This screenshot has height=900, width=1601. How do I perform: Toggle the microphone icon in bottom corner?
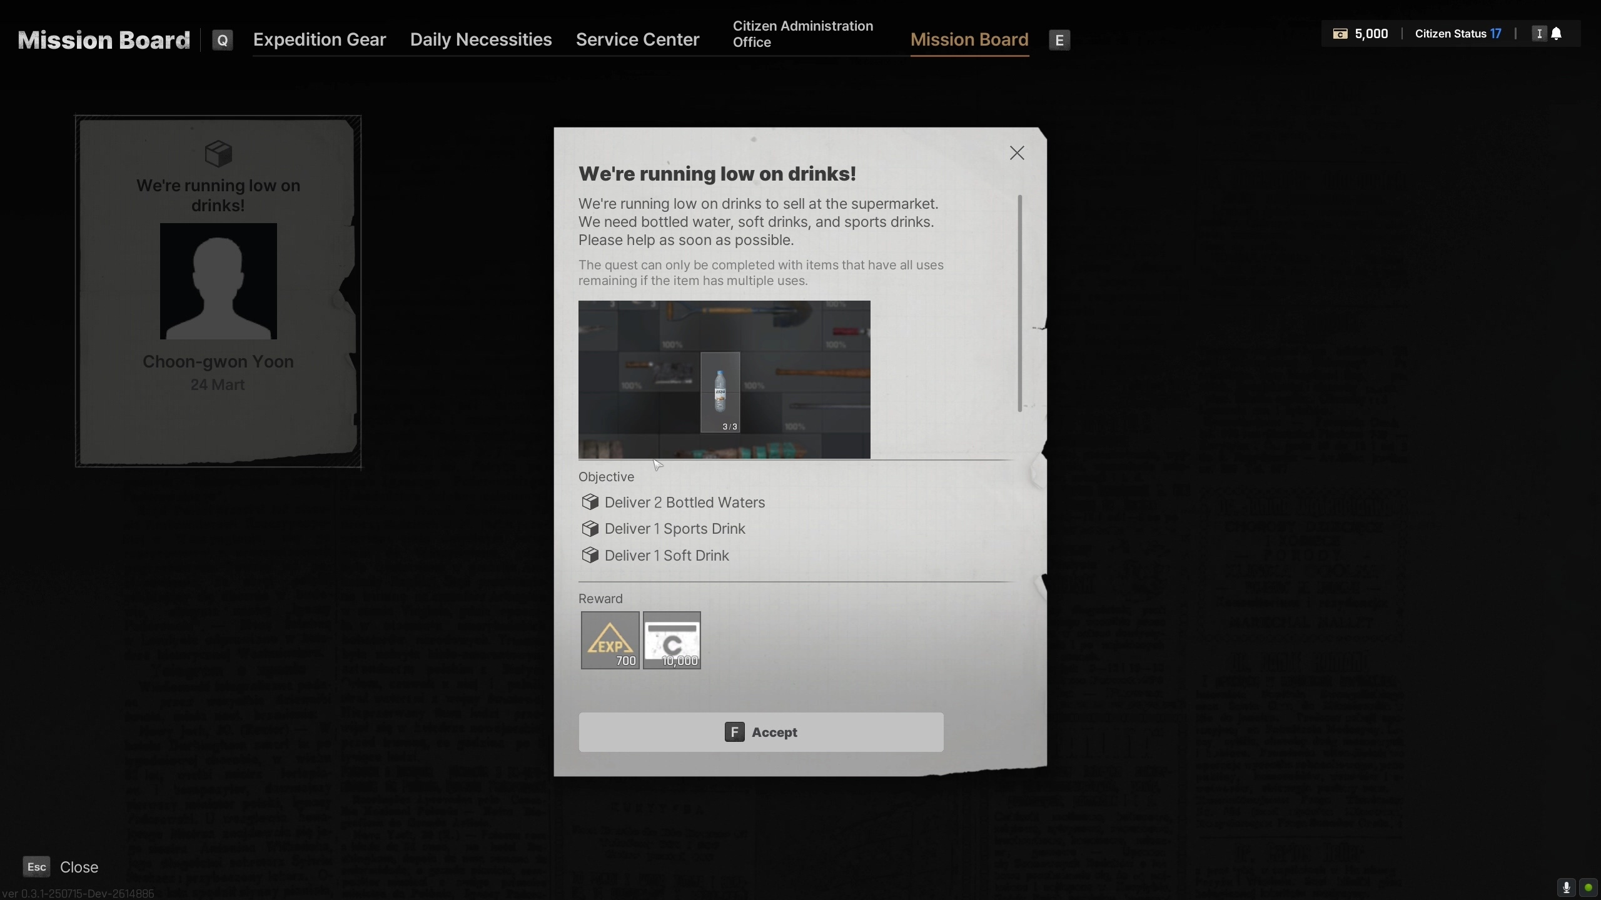coord(1566,887)
